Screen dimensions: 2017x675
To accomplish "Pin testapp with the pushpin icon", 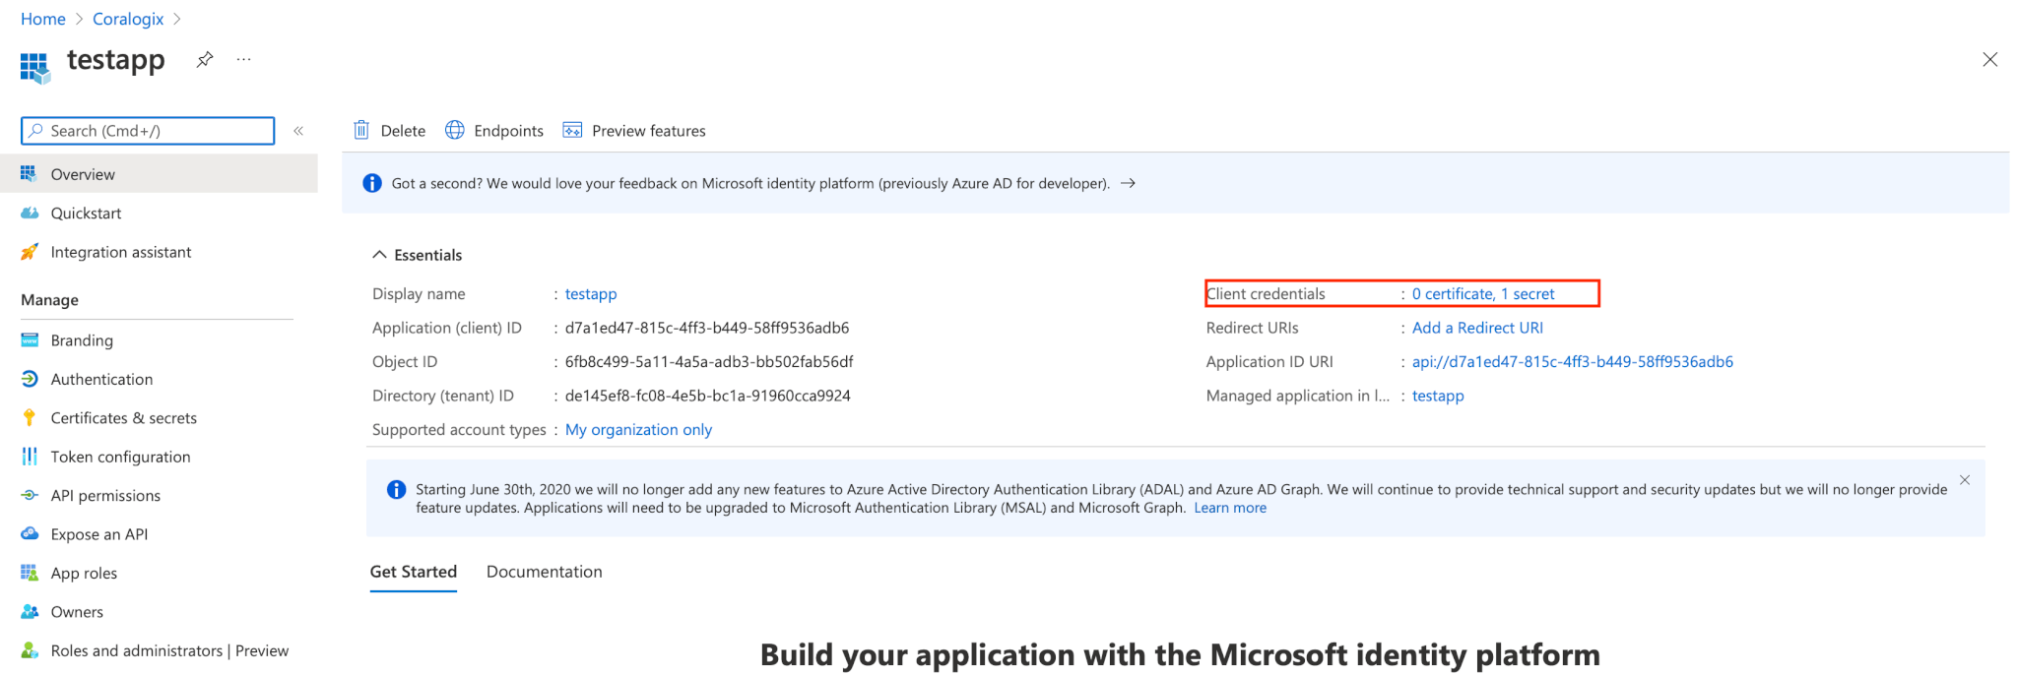I will [x=205, y=60].
